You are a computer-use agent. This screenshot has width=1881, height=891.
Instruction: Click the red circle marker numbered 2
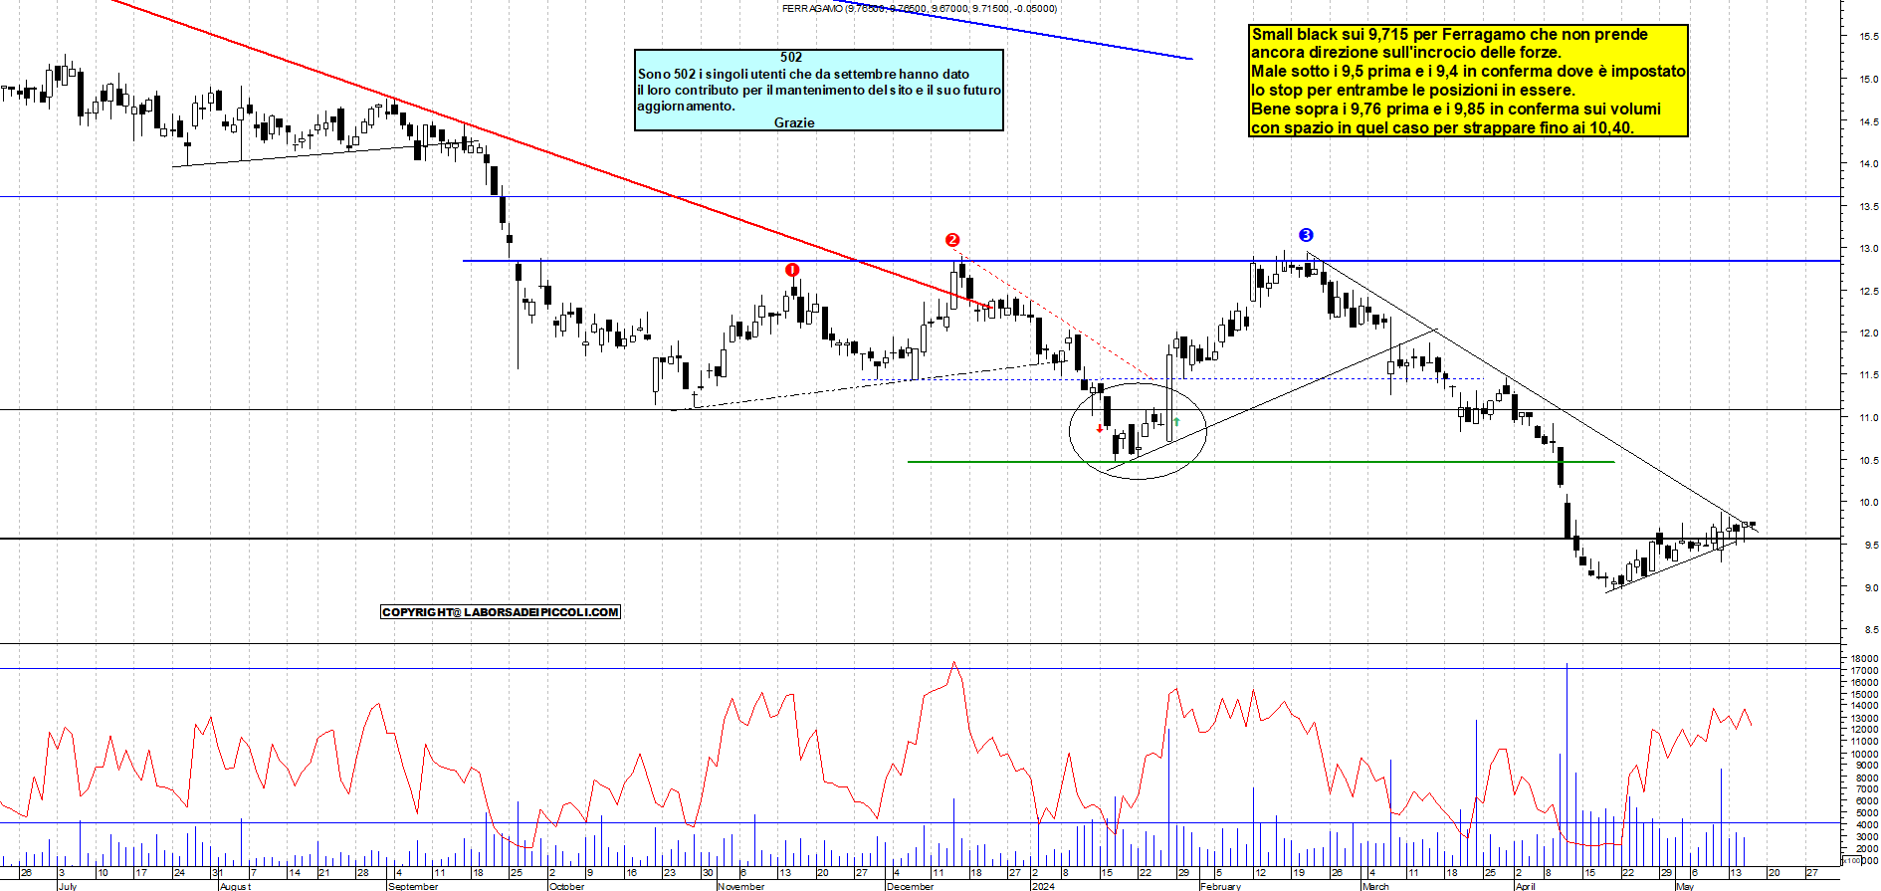tap(952, 240)
